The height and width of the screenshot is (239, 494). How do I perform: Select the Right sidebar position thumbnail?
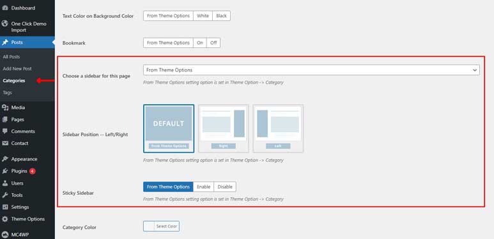(224, 128)
